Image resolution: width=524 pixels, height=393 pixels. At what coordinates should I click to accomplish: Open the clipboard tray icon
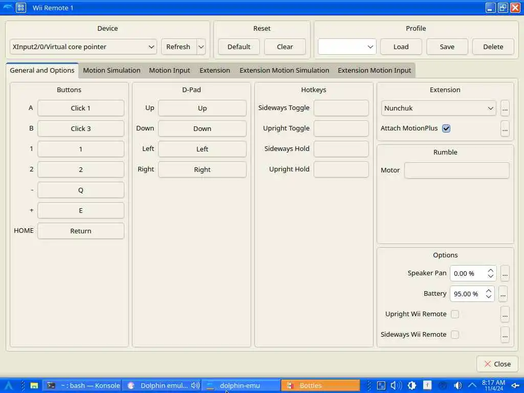381,385
